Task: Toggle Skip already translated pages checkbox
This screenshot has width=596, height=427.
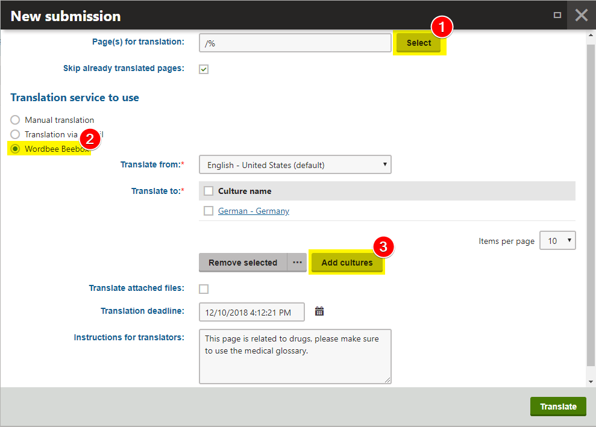Action: tap(204, 69)
